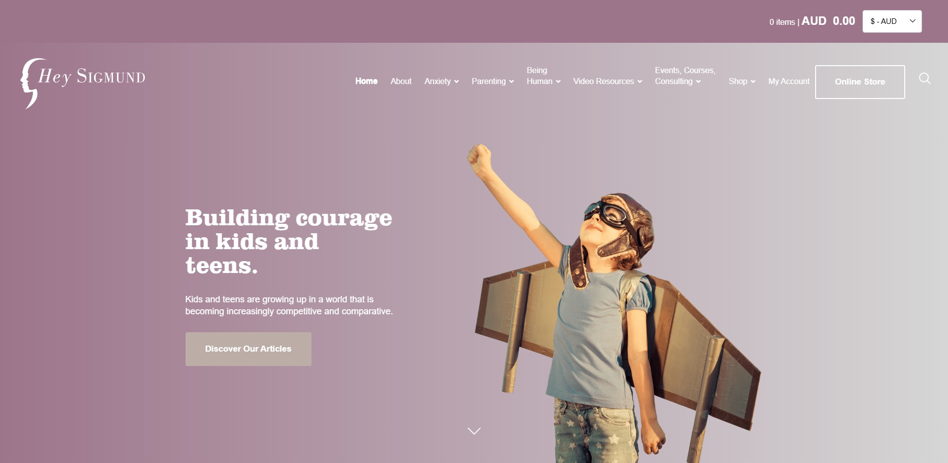
Task: Go to the Home page
Action: (x=366, y=81)
